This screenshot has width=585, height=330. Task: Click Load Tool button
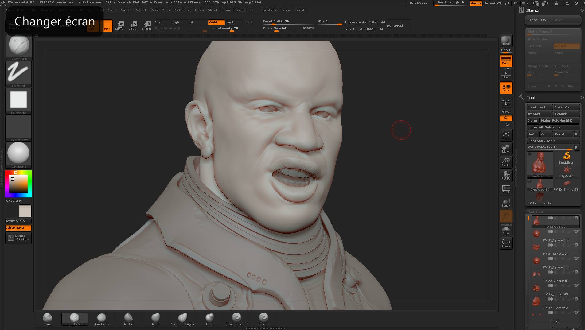540,107
